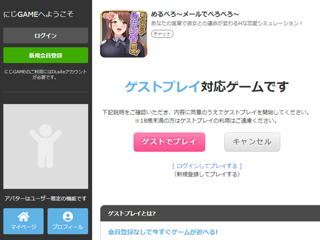Click the game description starting あなたの言葉で
Image resolution: width=320 pixels, height=240 pixels.
coord(227,23)
